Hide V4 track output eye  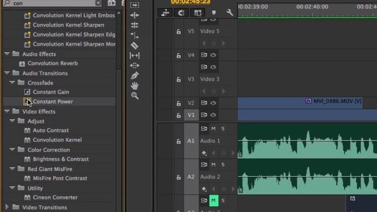(213, 55)
